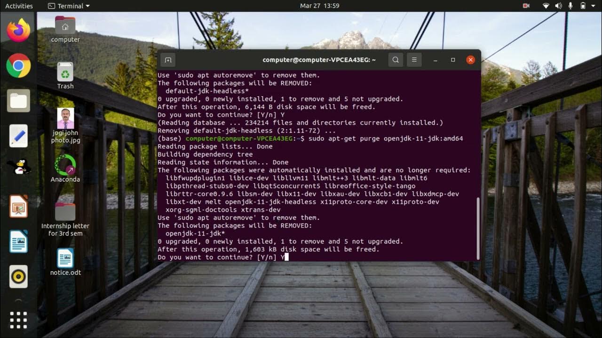
Task: Open LibreOffice Writer from the dock
Action: coord(18,241)
